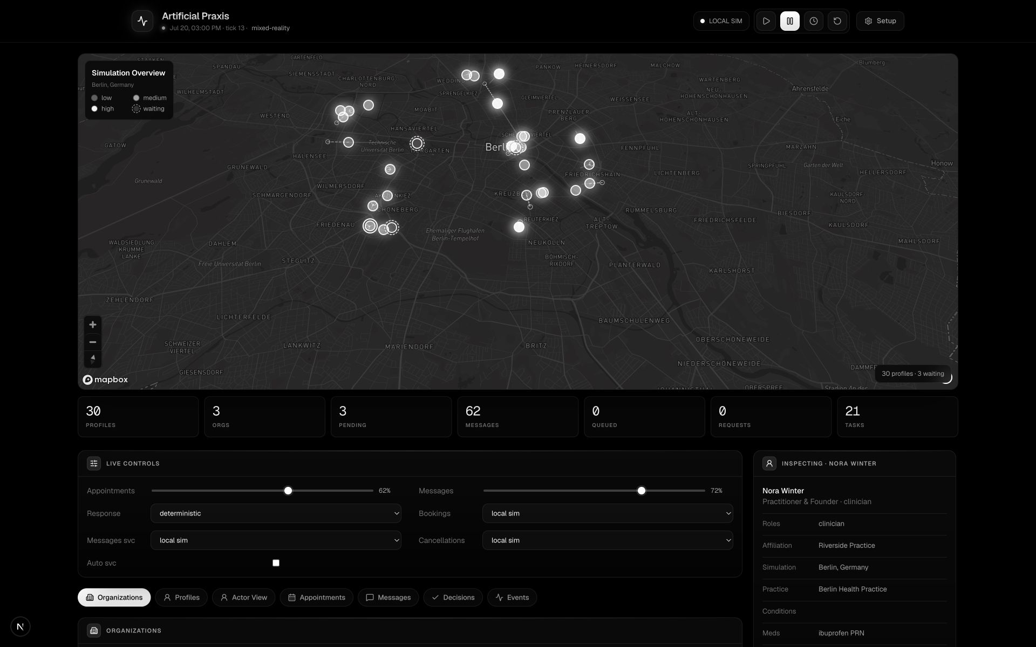Open the Mapbox logo link

[105, 380]
